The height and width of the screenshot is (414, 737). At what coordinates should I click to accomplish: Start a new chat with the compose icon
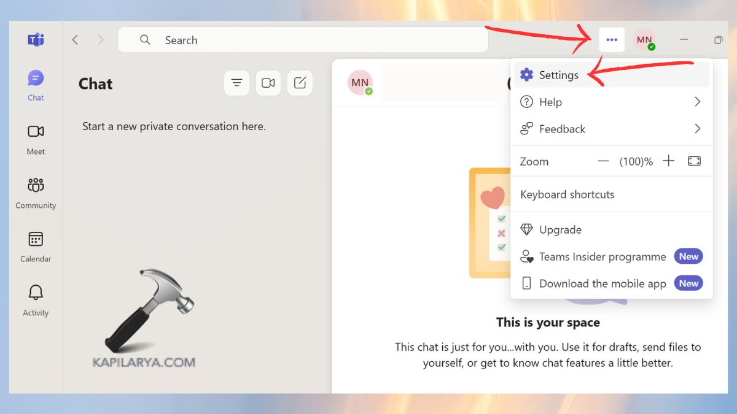[300, 83]
